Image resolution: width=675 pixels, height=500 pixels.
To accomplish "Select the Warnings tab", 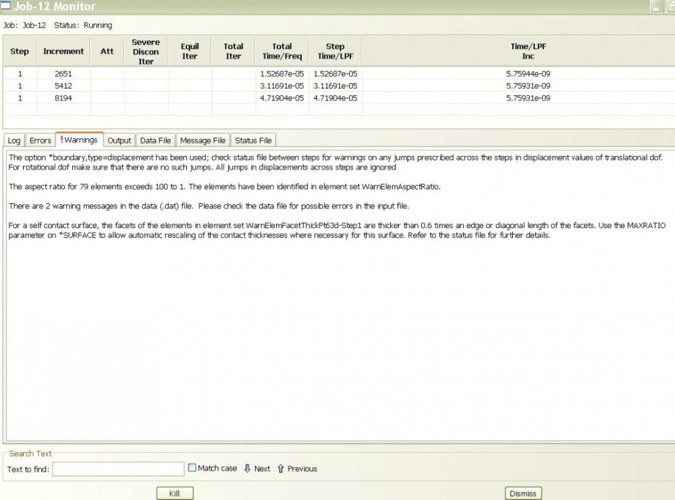I will pyautogui.click(x=80, y=140).
